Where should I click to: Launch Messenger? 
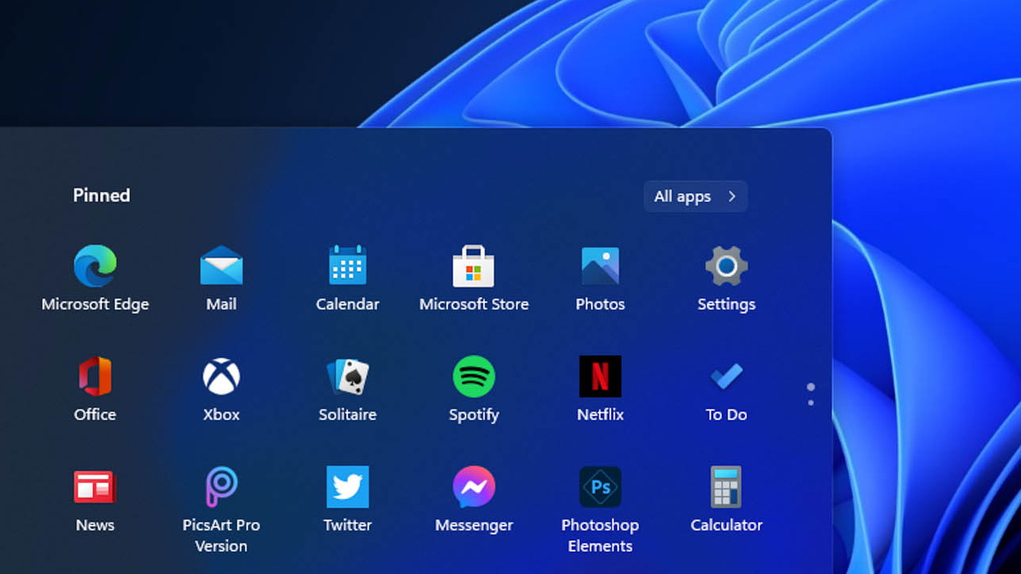(474, 487)
